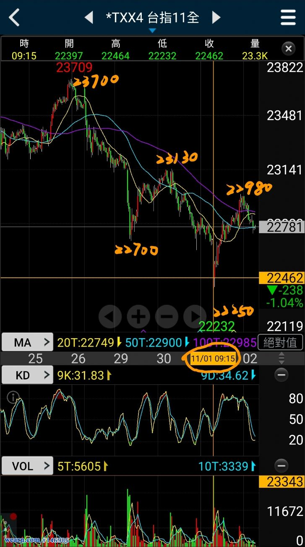Open KD indicator info icon
This screenshot has width=305, height=547.
click(x=13, y=396)
